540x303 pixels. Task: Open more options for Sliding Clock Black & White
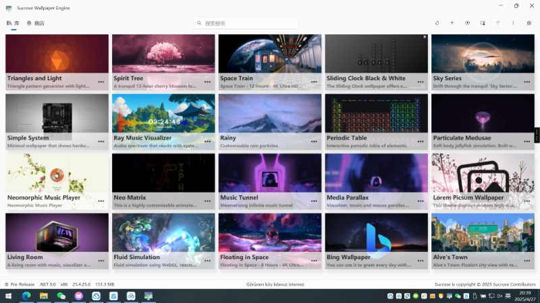pyautogui.click(x=421, y=81)
